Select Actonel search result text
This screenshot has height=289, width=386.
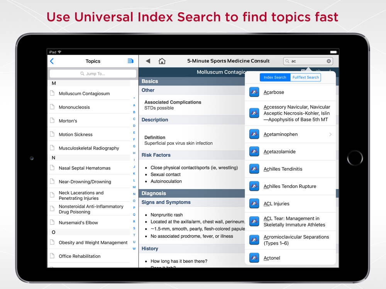[x=272, y=258]
